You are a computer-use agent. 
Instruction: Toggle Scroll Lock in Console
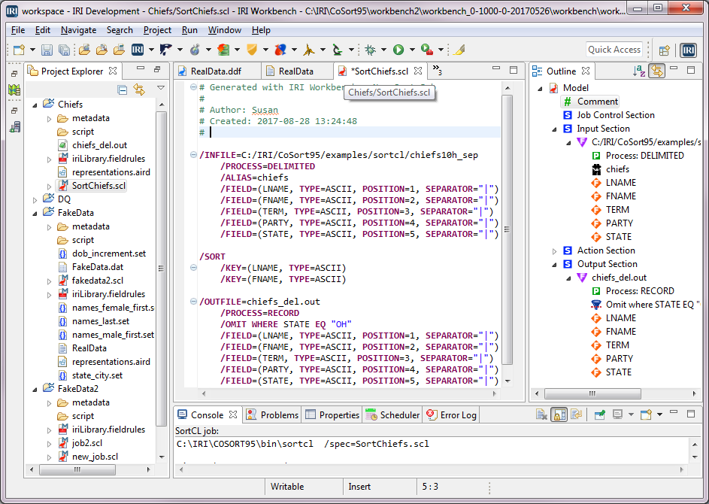(559, 414)
